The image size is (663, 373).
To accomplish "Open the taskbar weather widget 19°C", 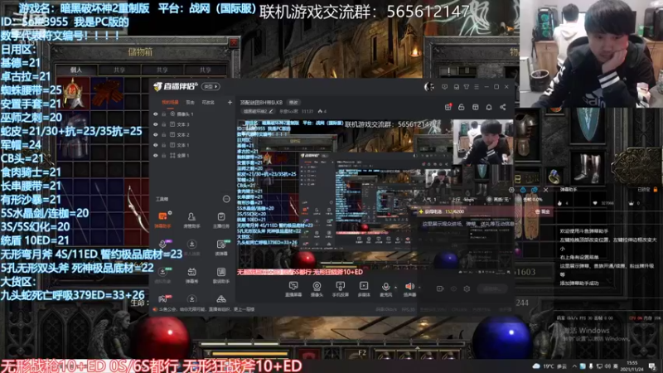I will pyautogui.click(x=549, y=366).
